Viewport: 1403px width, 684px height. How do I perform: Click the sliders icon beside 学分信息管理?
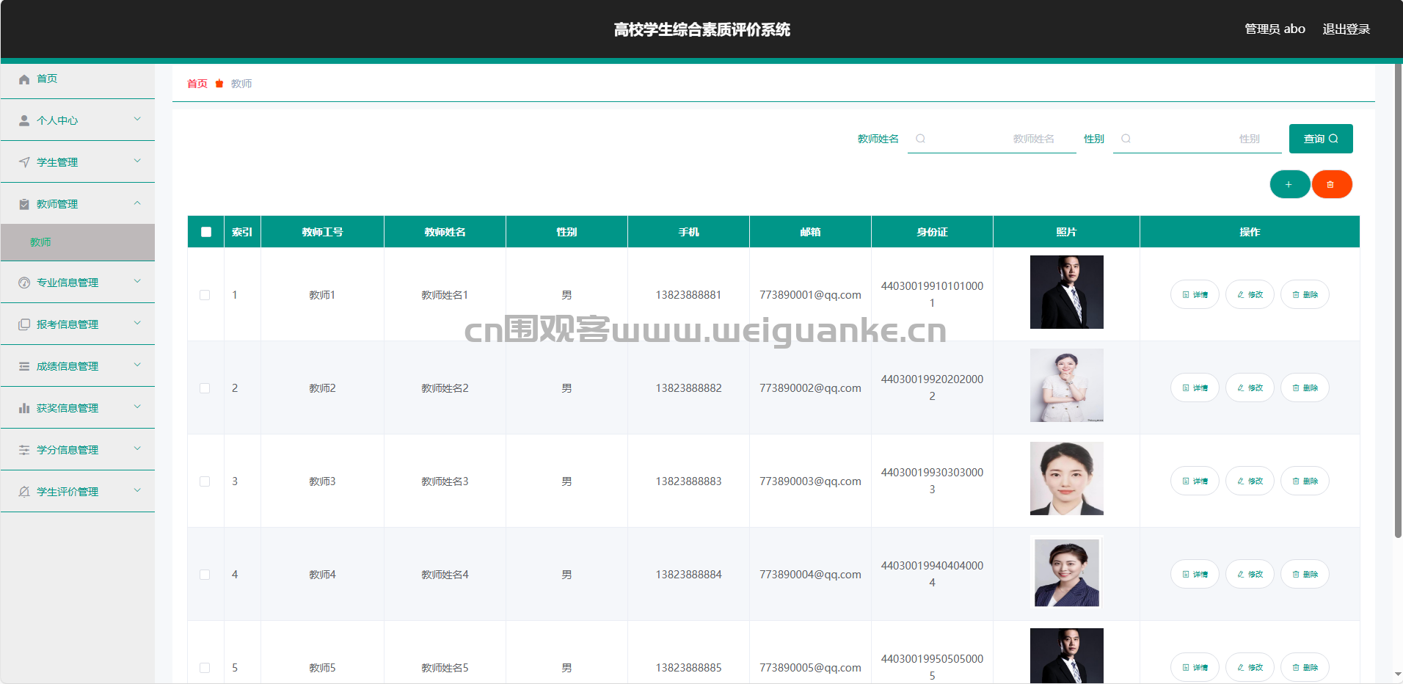point(24,450)
